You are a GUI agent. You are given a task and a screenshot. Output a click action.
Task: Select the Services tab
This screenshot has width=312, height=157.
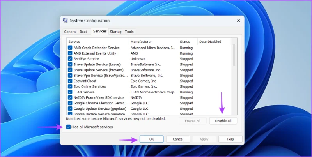(x=100, y=32)
